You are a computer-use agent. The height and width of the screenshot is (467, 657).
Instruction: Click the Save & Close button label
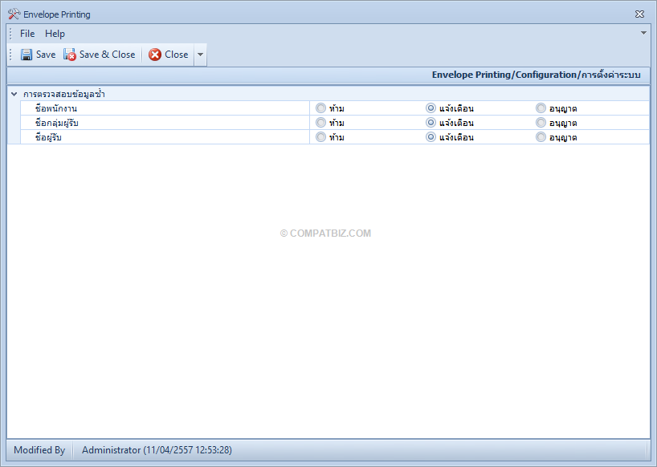108,55
